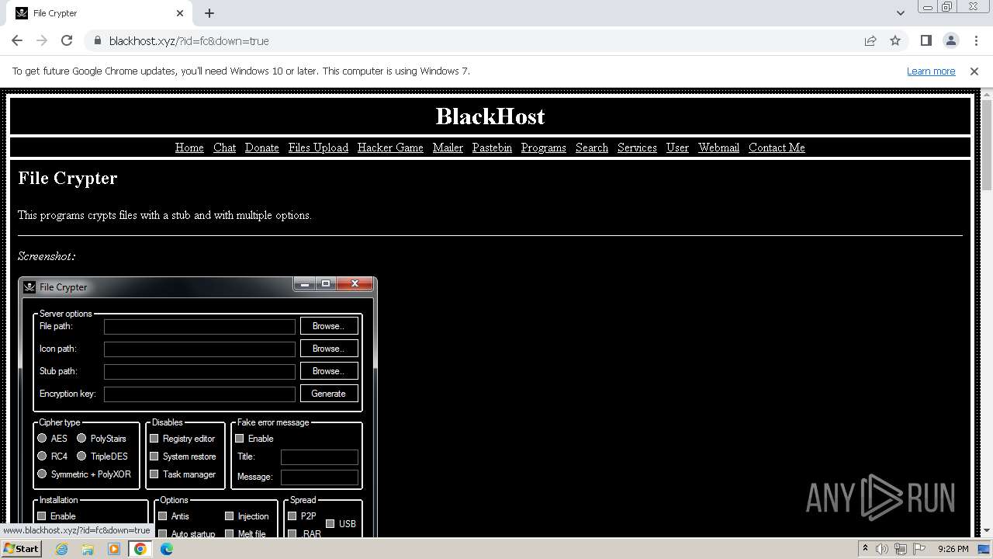The height and width of the screenshot is (559, 993).
Task: Select the RC4 cipher radio button
Action: [43, 456]
